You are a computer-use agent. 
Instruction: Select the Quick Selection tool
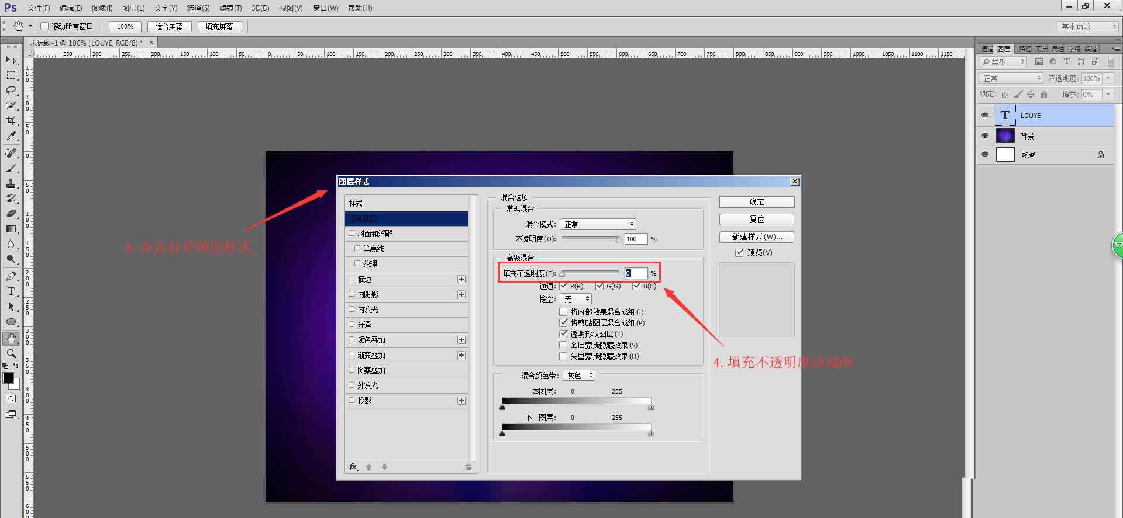coord(11,106)
